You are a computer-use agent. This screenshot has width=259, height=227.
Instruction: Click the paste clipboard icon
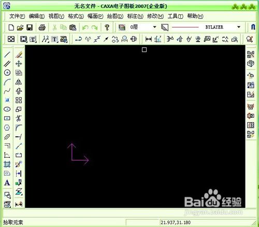click(73, 27)
